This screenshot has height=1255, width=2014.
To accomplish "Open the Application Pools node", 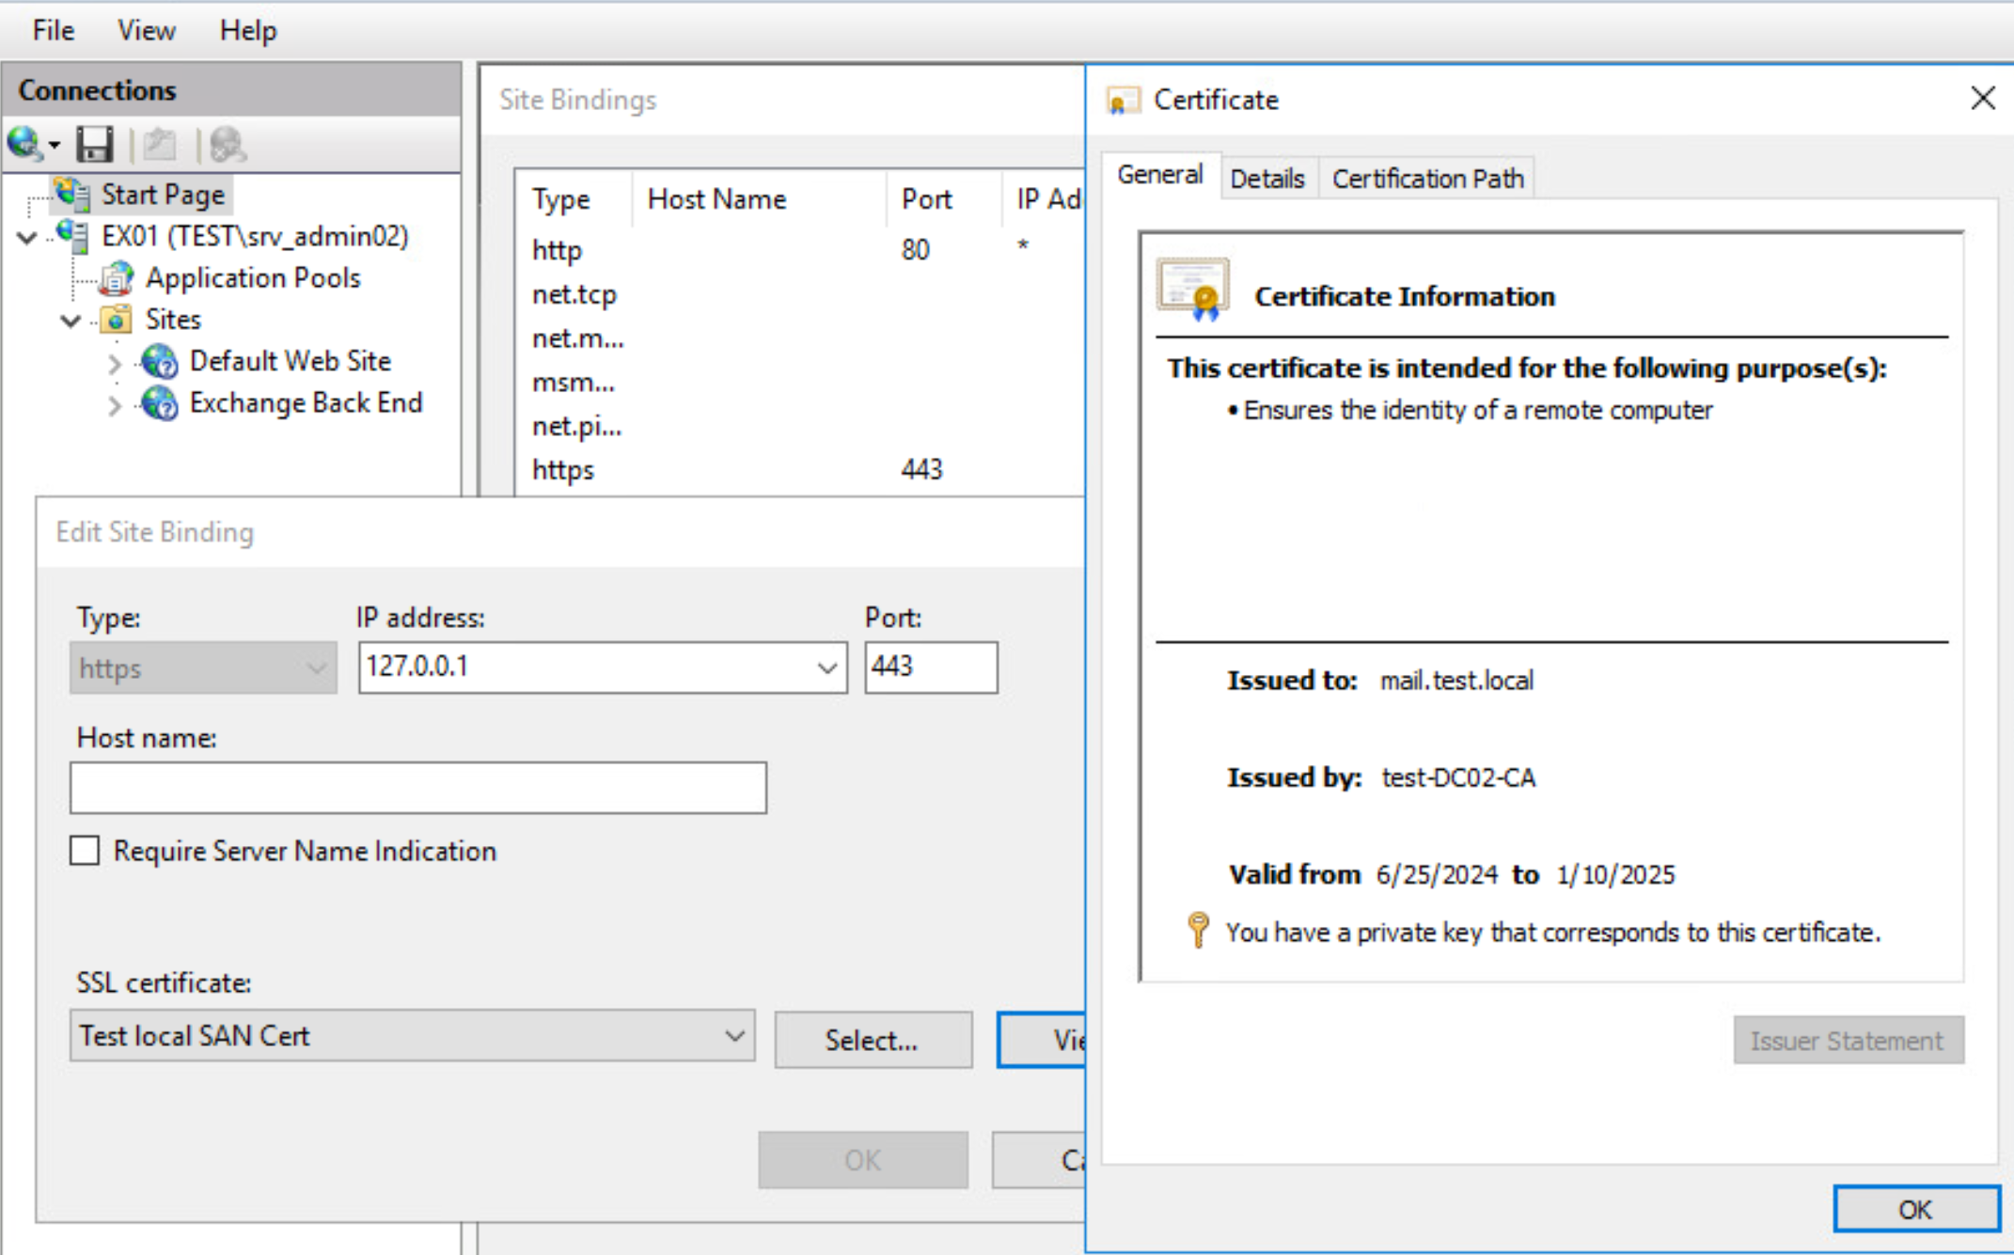I will tap(115, 277).
